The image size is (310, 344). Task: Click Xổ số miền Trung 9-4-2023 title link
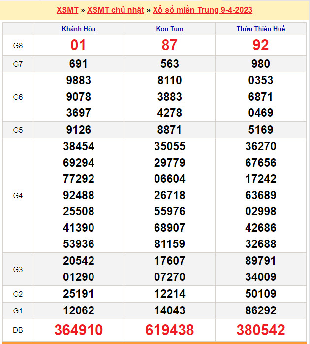coord(203,10)
